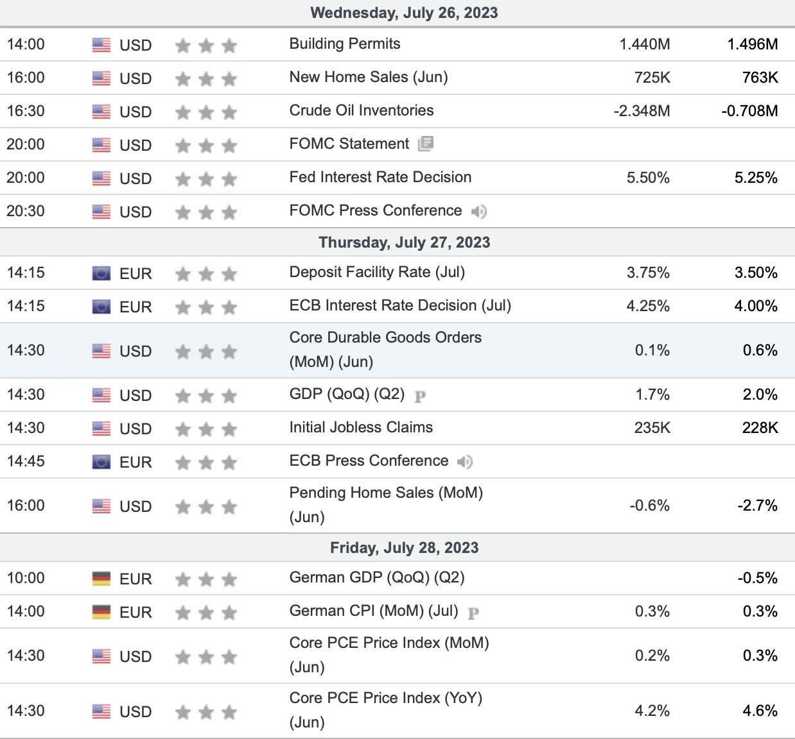Click the 5.50% Fed rate forecast value
Image resolution: width=795 pixels, height=739 pixels.
tap(649, 178)
